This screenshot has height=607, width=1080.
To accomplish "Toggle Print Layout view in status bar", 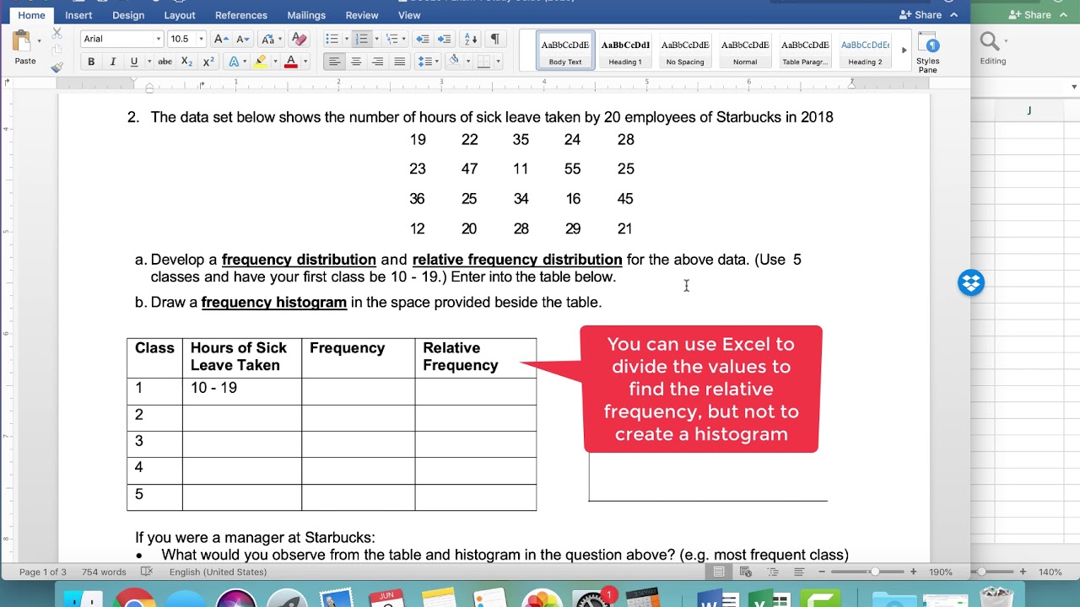I will click(719, 572).
